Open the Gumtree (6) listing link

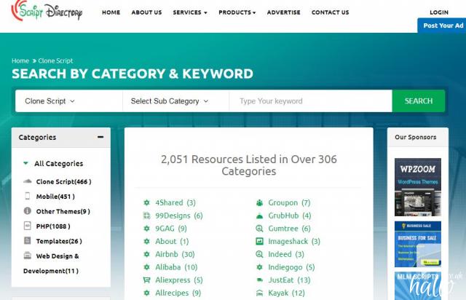(289, 229)
